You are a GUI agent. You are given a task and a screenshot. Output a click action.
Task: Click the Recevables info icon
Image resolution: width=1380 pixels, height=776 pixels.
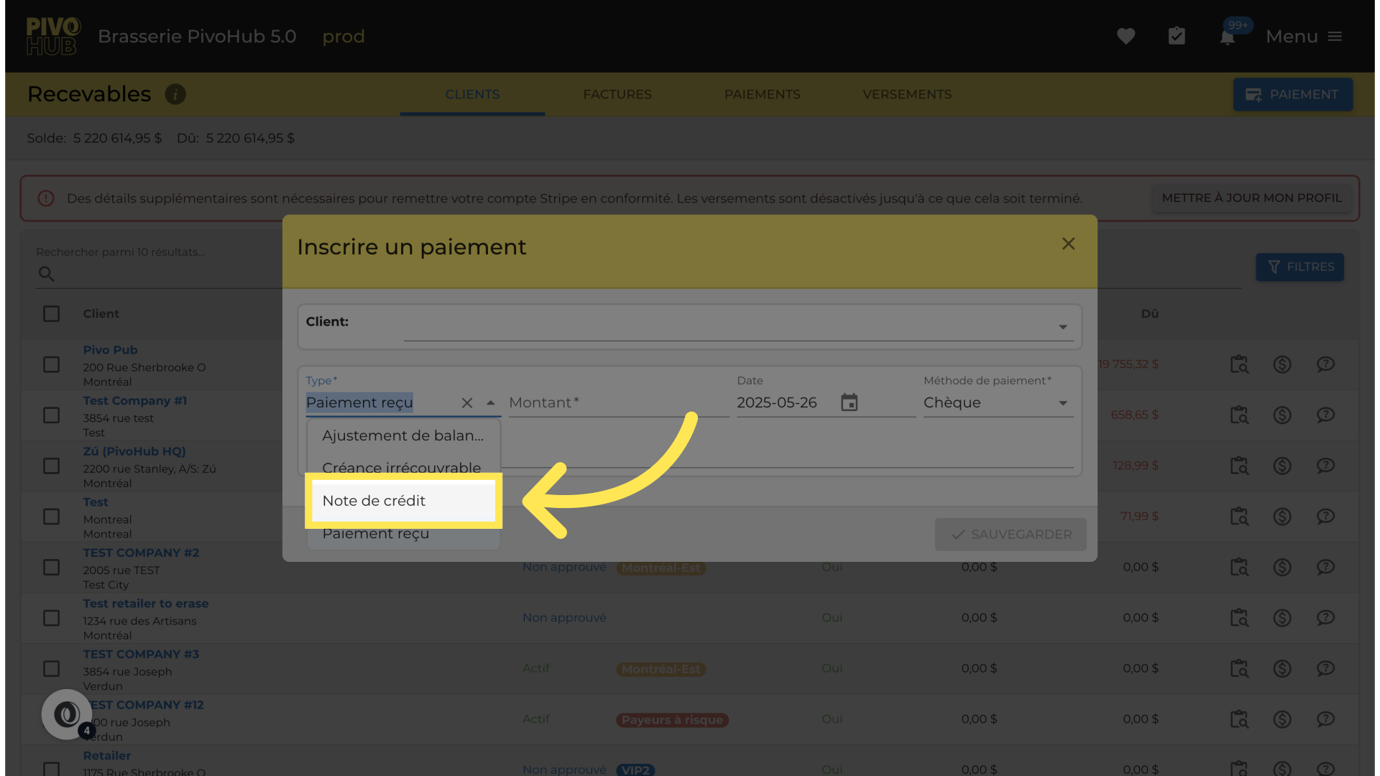(x=175, y=94)
